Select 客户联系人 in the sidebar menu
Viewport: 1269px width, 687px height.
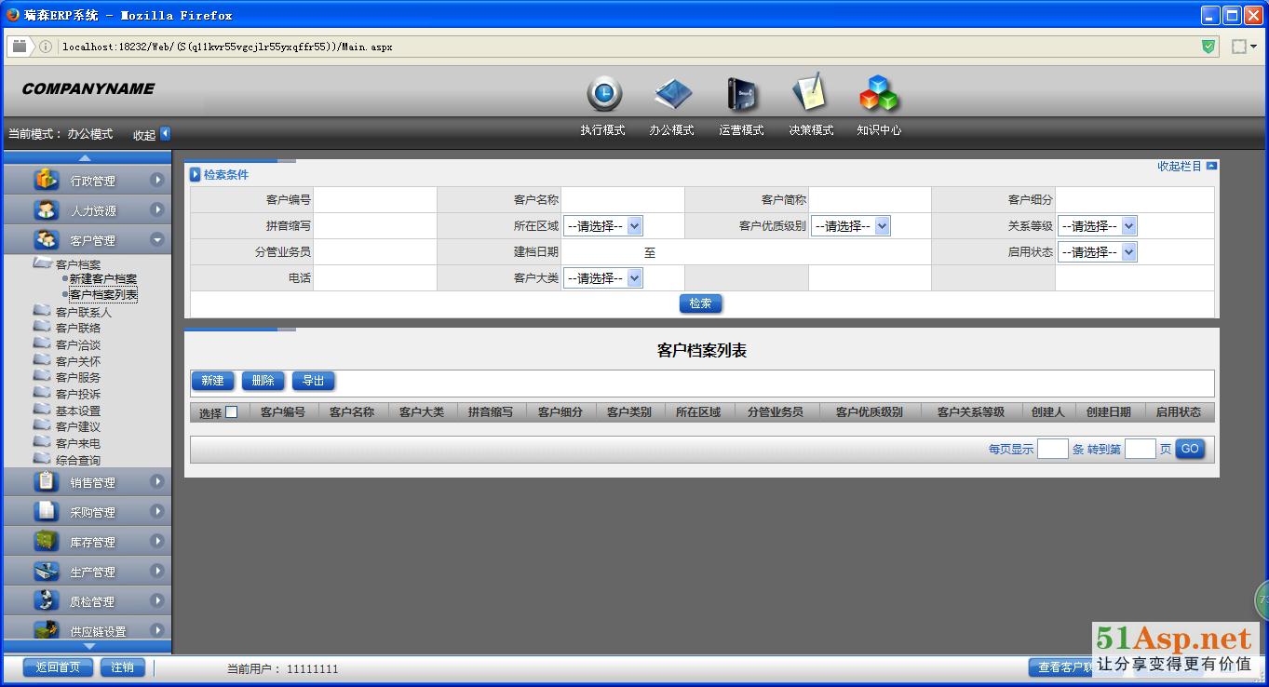click(x=83, y=312)
